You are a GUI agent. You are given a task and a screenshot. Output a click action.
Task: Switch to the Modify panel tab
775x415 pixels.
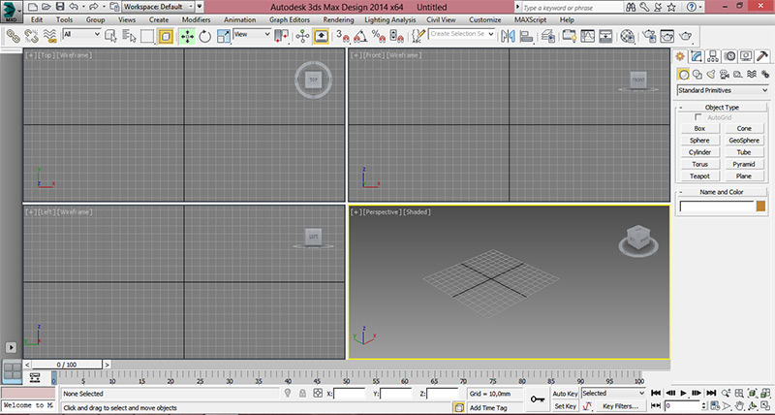[x=697, y=56]
